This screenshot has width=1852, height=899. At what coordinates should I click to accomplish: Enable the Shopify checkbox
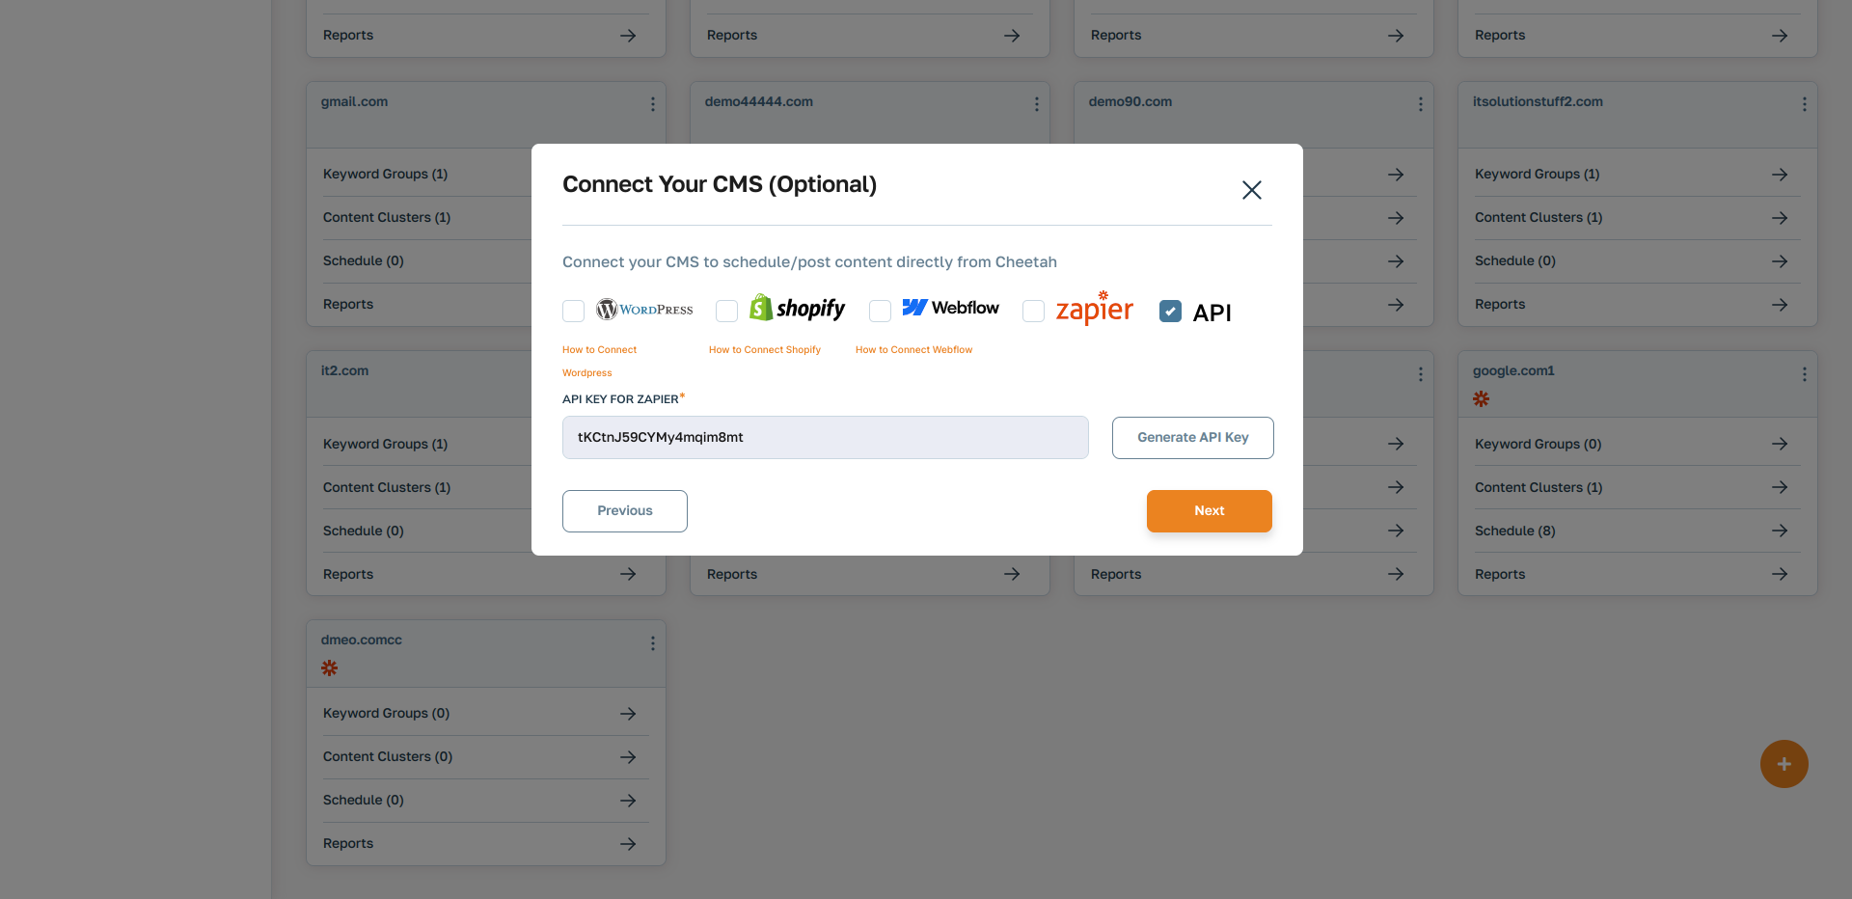click(726, 311)
